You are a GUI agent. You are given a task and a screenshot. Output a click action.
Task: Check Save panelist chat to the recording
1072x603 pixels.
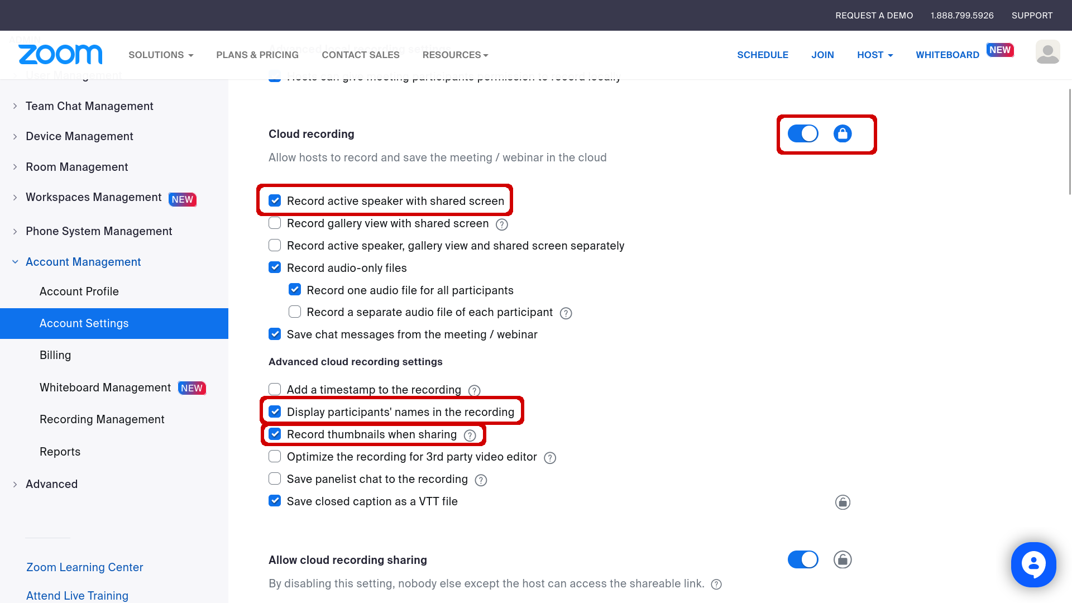275,478
